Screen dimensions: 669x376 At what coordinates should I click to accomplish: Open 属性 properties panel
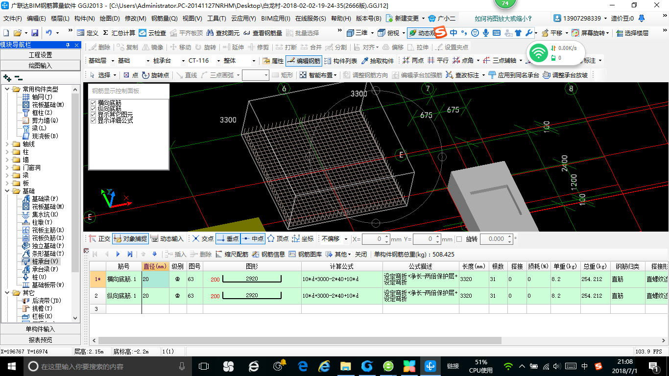click(x=273, y=61)
